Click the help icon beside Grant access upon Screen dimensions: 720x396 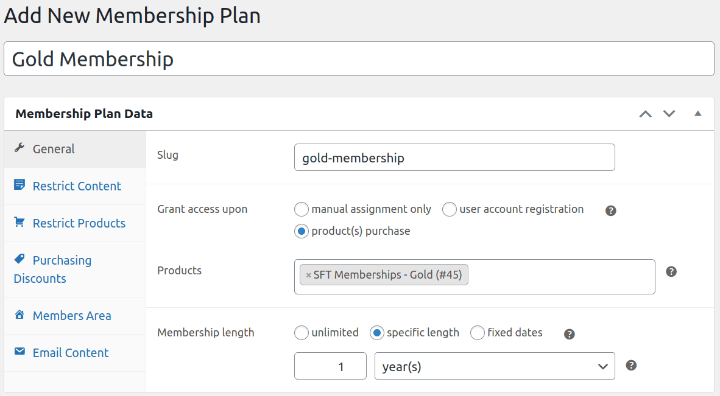coord(610,210)
